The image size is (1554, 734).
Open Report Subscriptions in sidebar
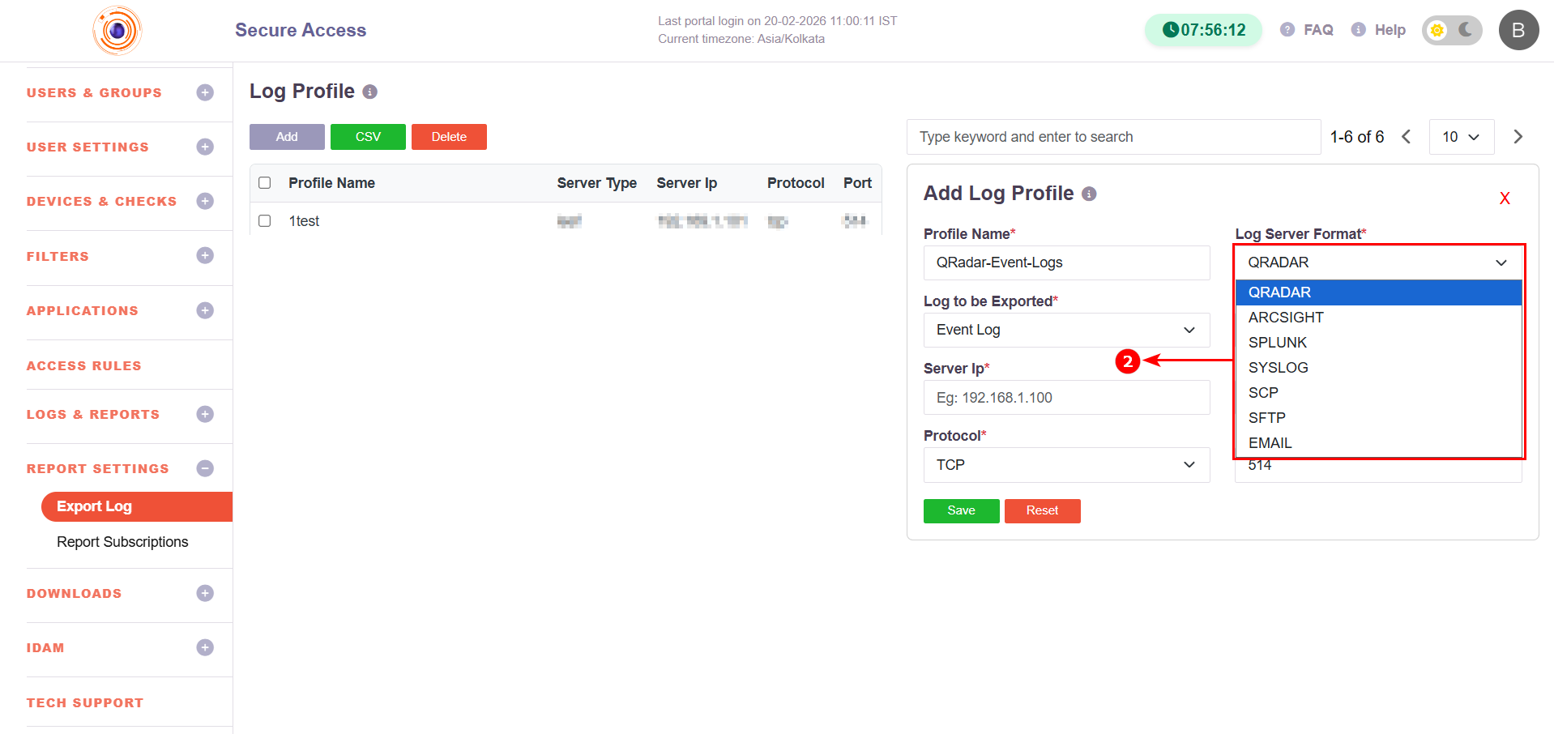(122, 542)
